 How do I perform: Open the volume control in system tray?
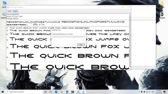coord(149,92)
